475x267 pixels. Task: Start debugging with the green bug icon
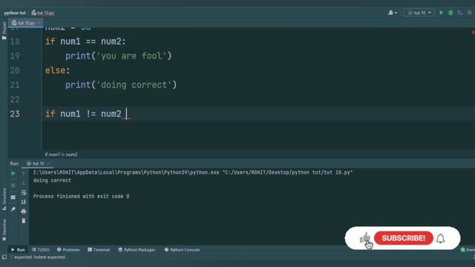click(451, 13)
